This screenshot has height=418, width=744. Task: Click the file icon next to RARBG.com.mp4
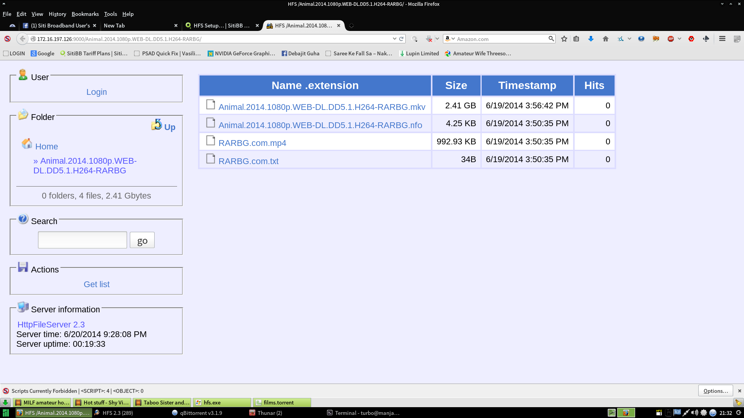pos(210,140)
